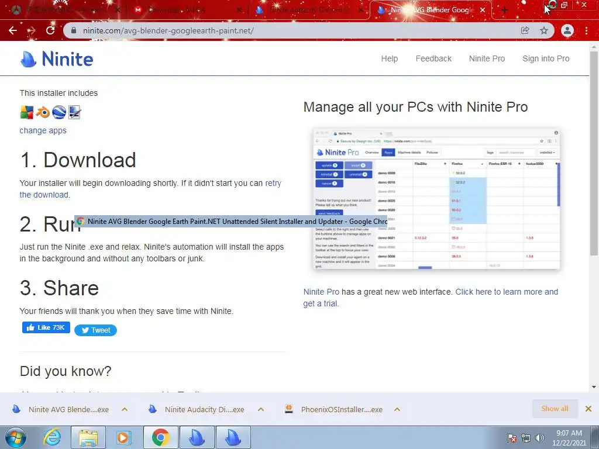Bookmark this page with the star icon

tap(544, 30)
